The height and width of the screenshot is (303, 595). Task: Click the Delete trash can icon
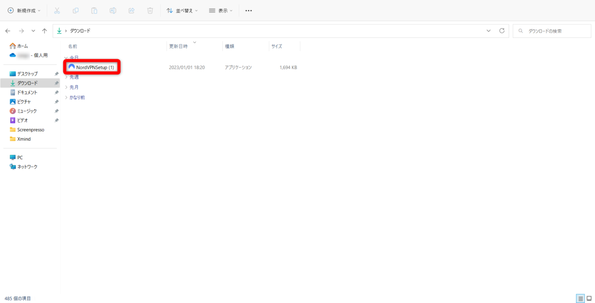pyautogui.click(x=150, y=10)
